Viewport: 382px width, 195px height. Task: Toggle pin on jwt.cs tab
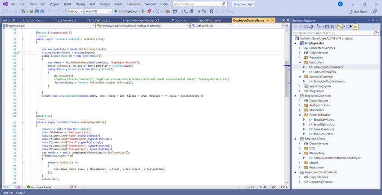click(x=13, y=20)
